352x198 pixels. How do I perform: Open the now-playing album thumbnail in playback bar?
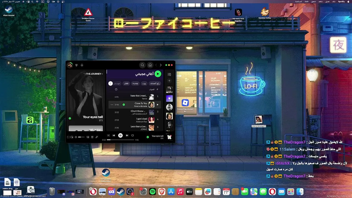(169, 137)
